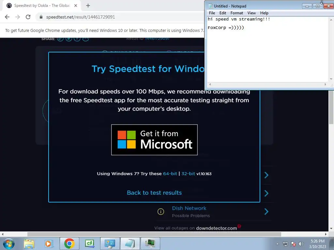Open Notepad Edit menu
The image size is (334, 250).
[222, 13]
